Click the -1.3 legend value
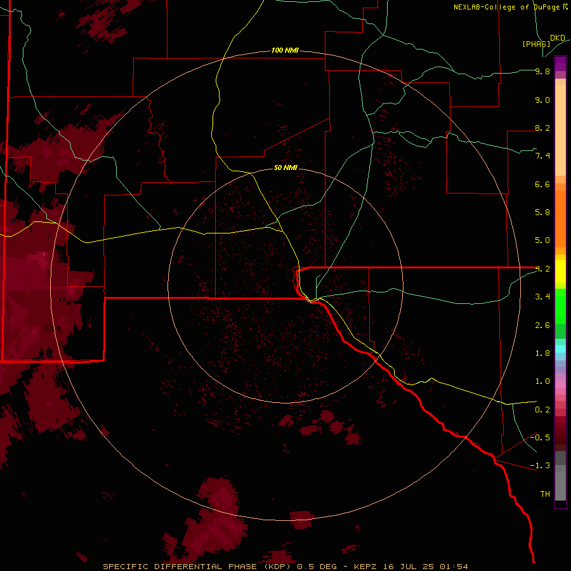The image size is (571, 571). (x=540, y=466)
